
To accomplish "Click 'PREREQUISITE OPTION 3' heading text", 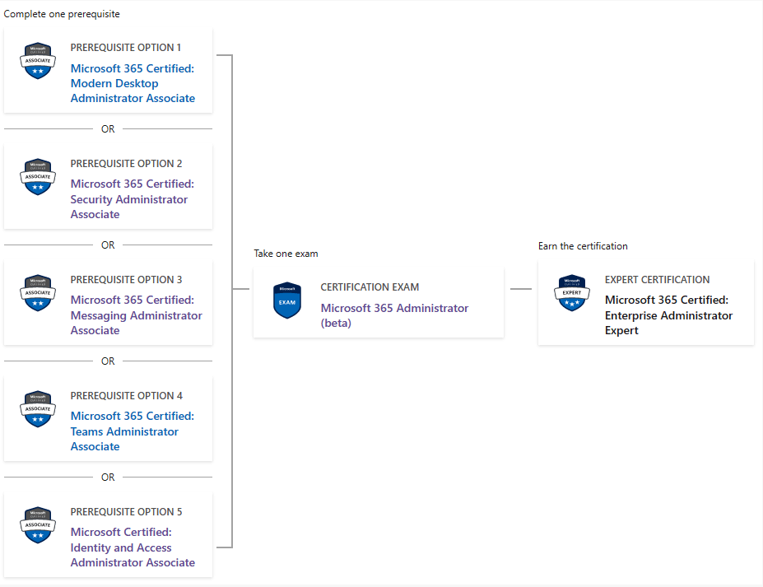I will pos(126,279).
